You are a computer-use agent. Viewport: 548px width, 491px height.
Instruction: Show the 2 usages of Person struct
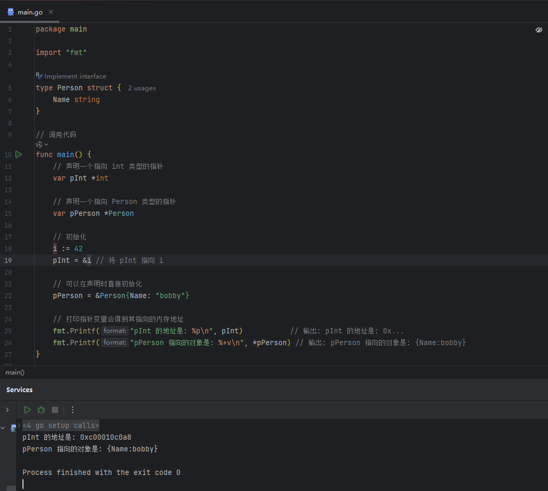click(x=142, y=88)
